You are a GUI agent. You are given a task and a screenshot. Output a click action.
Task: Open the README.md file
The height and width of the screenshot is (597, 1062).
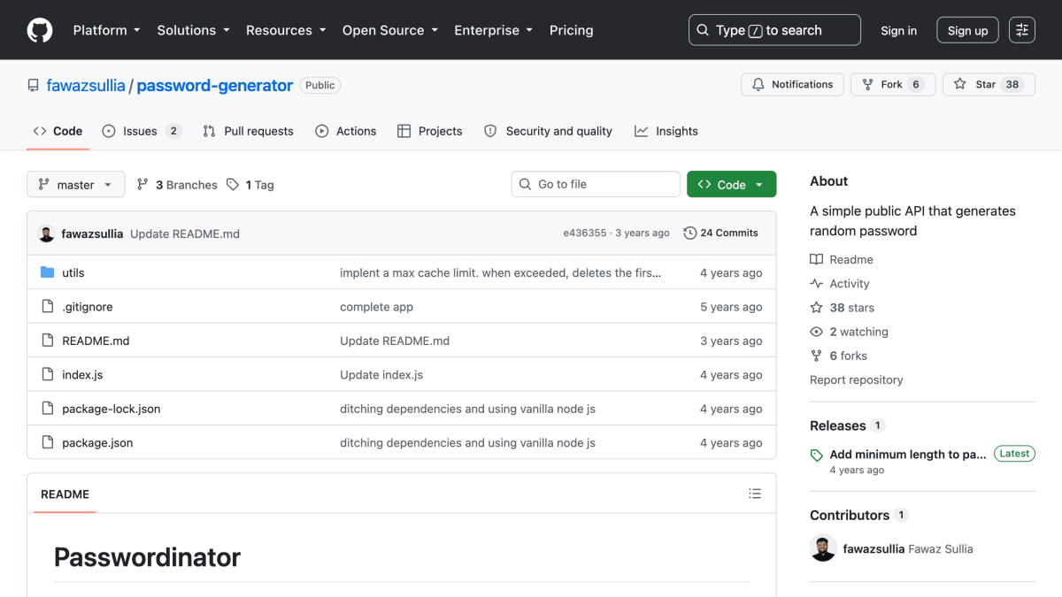[96, 341]
